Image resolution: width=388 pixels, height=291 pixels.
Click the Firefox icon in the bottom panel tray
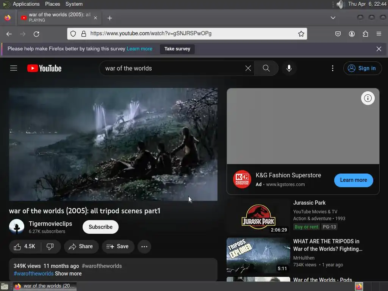359,286
